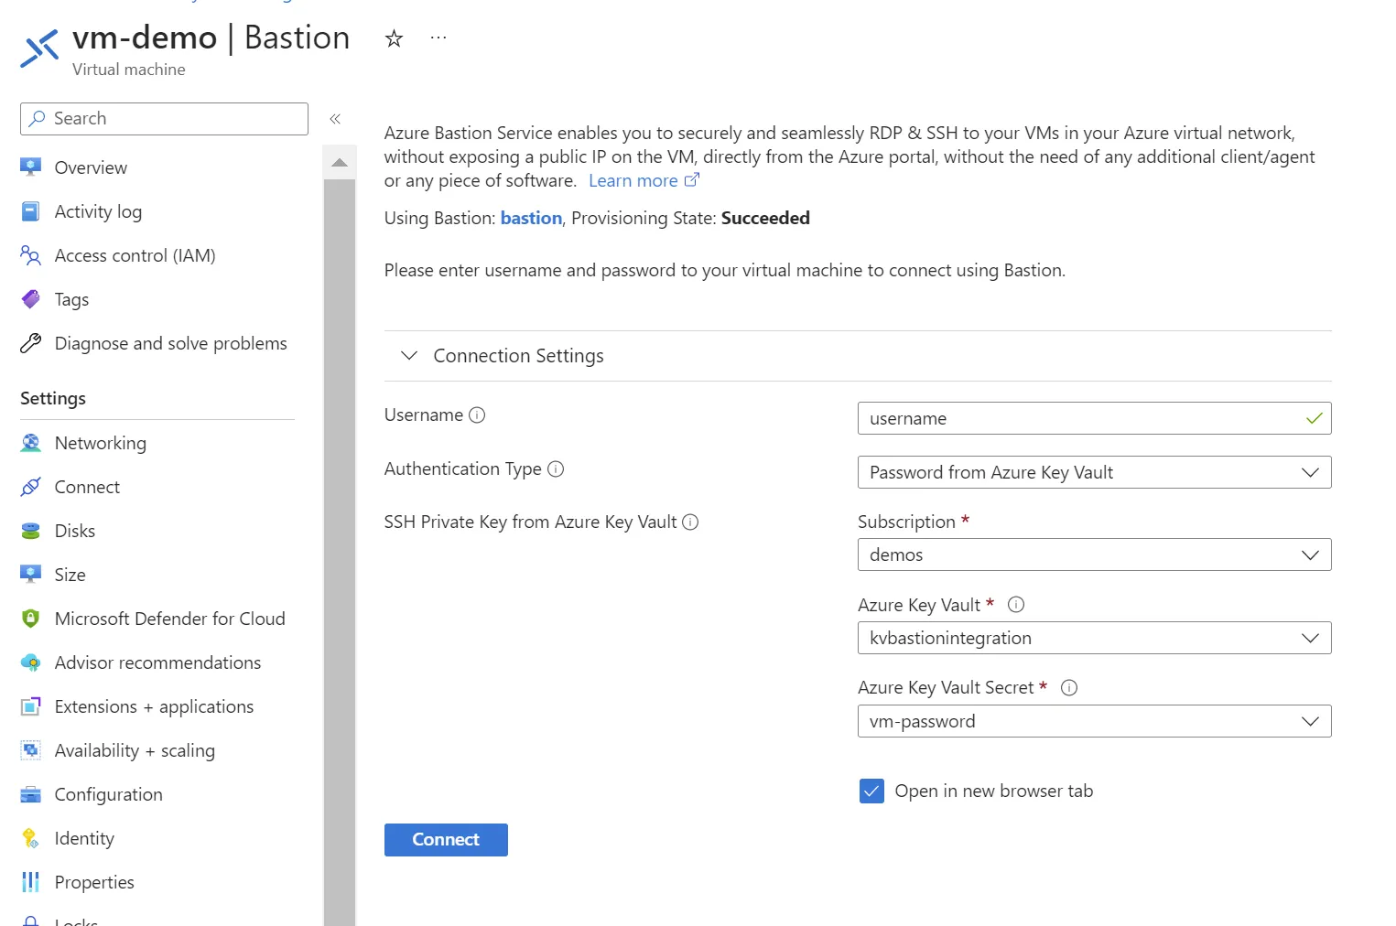Click the Configuration toolbox icon
This screenshot has height=926, width=1396.
31,794
